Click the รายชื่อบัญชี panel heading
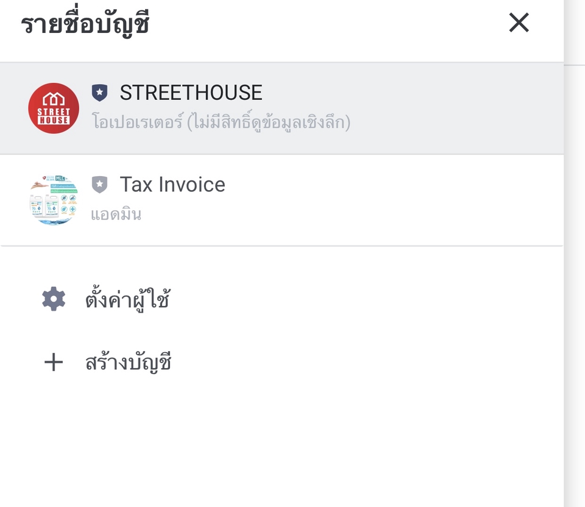 [85, 25]
